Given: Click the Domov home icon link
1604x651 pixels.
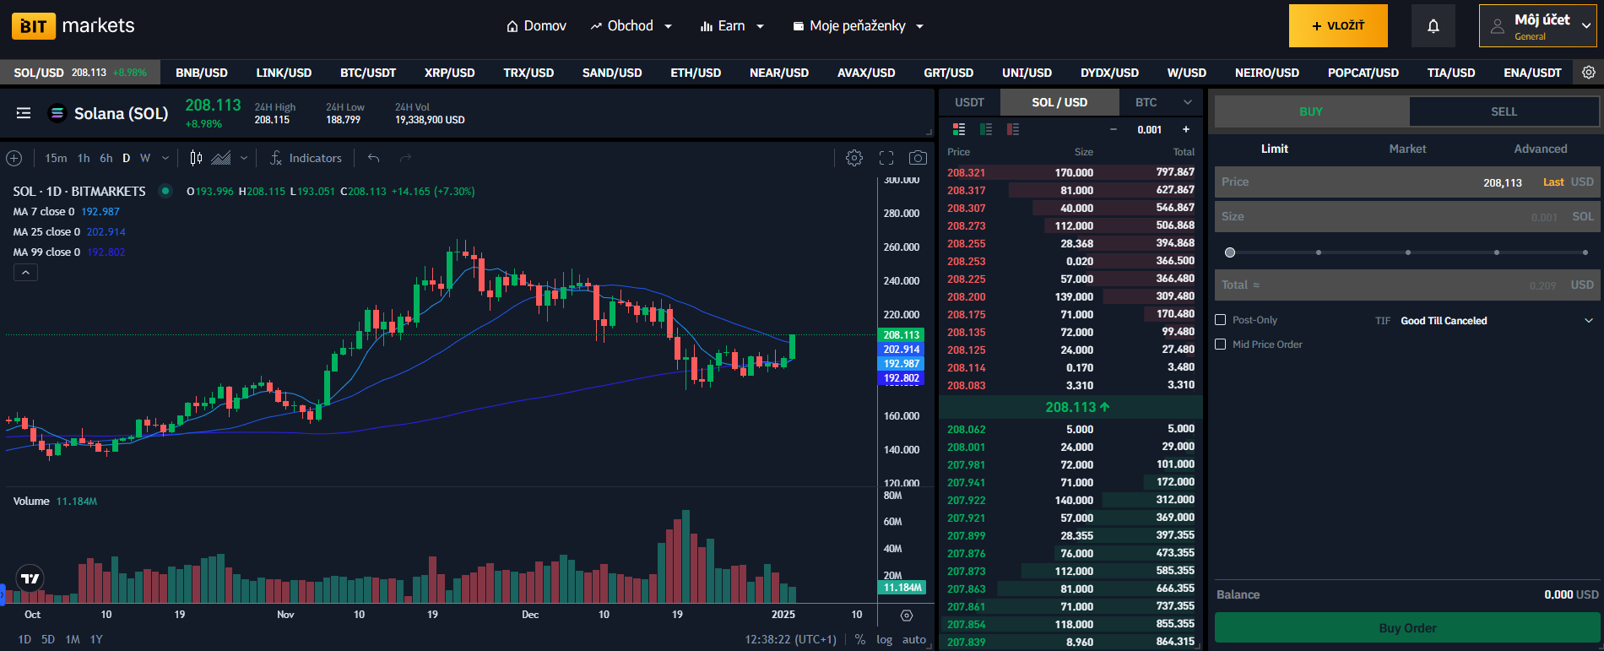Looking at the screenshot, I should coord(536,26).
